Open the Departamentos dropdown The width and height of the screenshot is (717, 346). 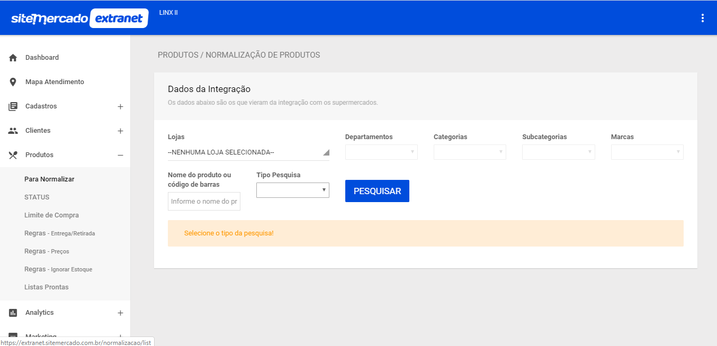[x=381, y=152]
